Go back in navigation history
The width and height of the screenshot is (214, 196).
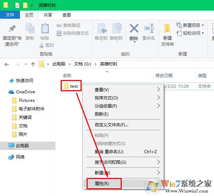pos(7,64)
